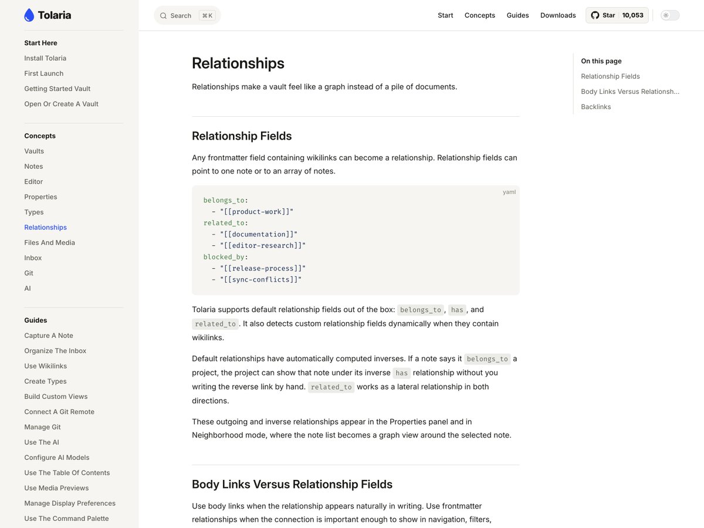Click the Relationships page title
Image resolution: width=704 pixels, height=528 pixels.
[238, 63]
